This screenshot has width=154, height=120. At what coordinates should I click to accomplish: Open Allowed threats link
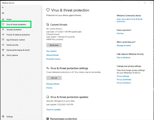point(52,55)
